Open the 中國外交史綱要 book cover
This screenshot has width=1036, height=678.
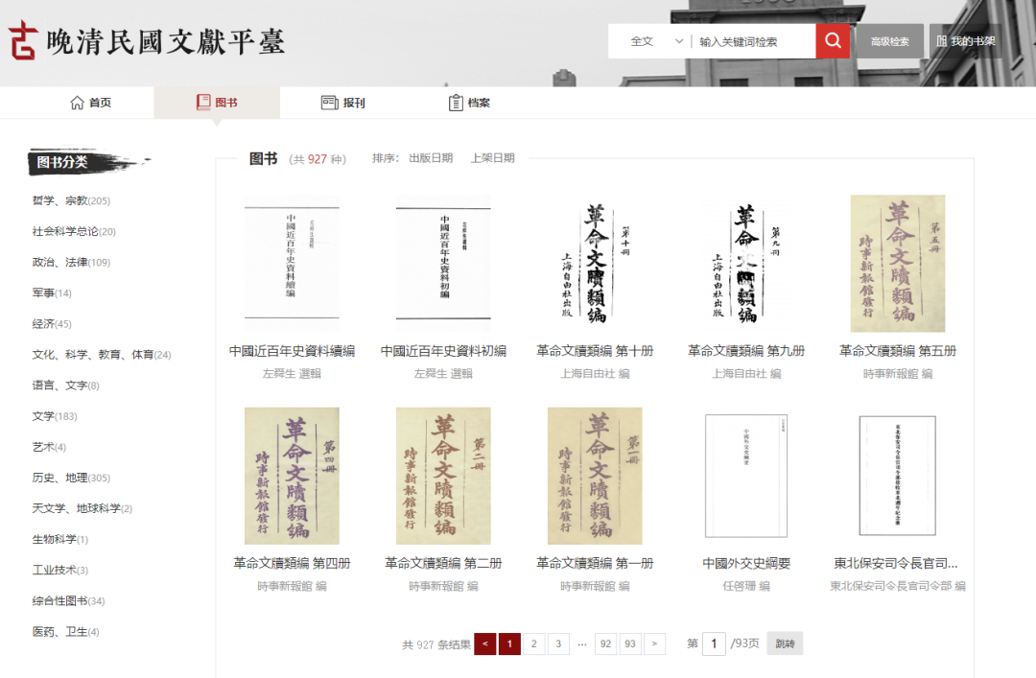(x=746, y=476)
